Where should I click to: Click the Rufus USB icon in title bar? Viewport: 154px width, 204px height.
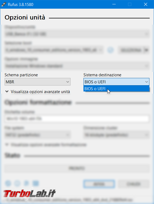coord(4,4)
